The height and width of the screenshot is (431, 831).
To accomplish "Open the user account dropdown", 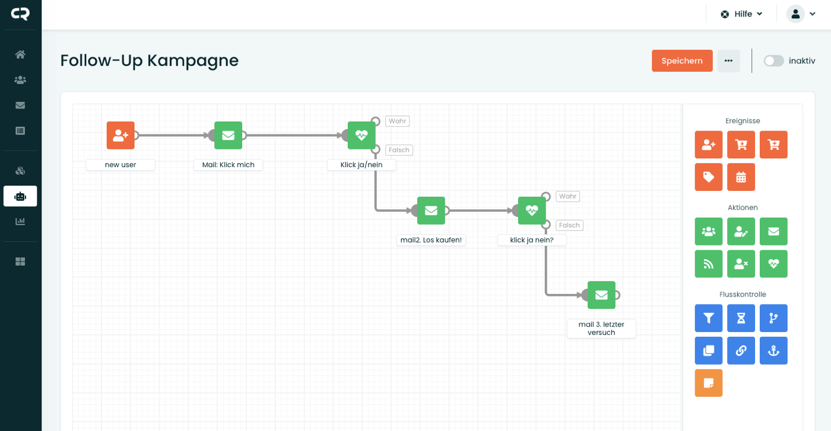I will (801, 14).
